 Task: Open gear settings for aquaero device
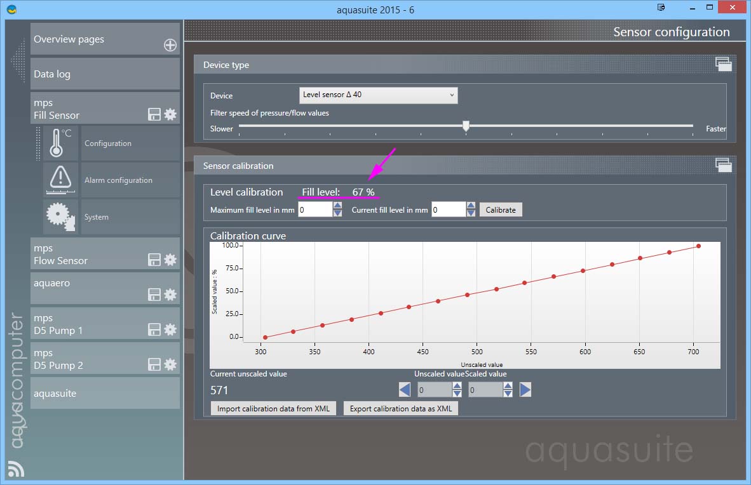[170, 295]
